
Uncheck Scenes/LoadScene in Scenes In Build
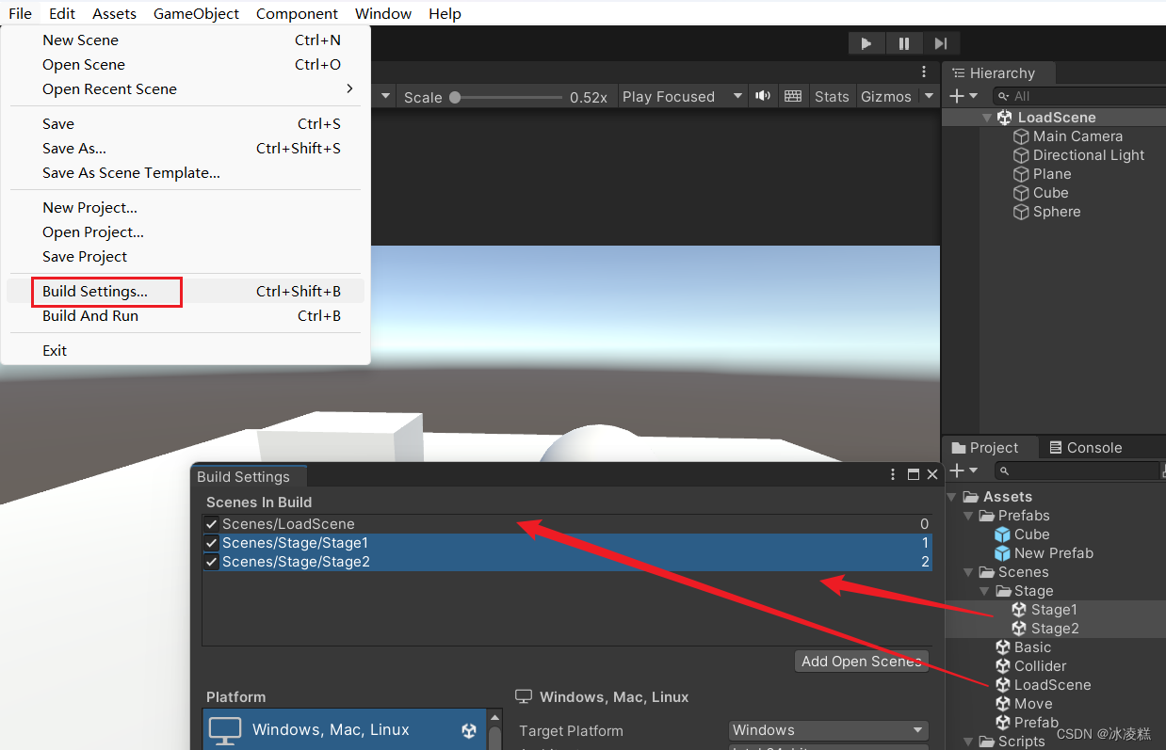click(211, 523)
